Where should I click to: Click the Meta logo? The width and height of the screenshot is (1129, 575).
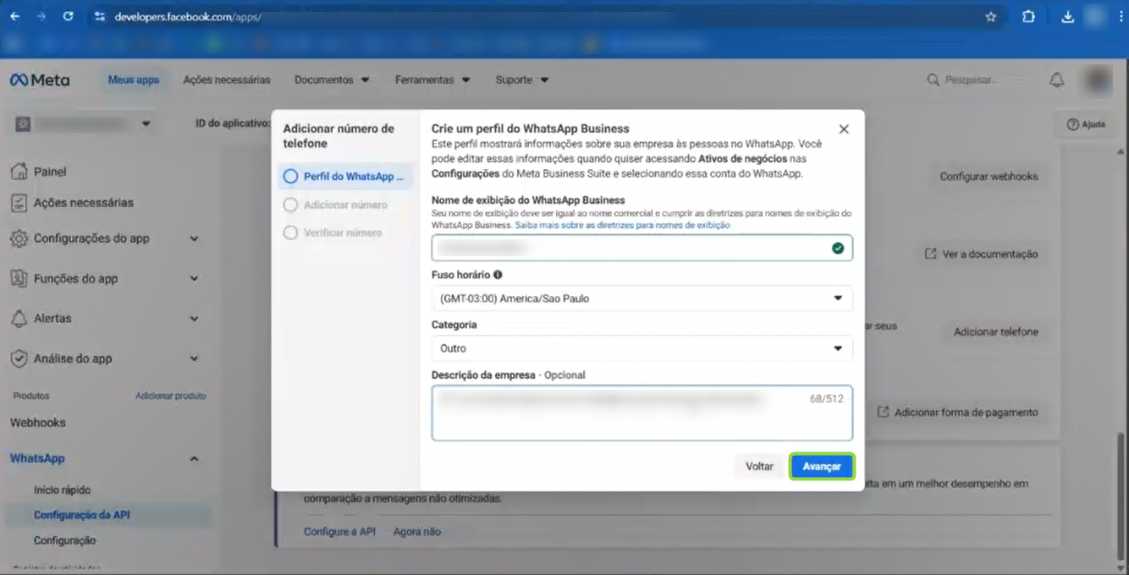40,80
